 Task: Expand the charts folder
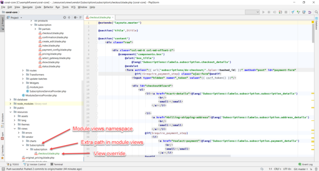pos(23,141)
